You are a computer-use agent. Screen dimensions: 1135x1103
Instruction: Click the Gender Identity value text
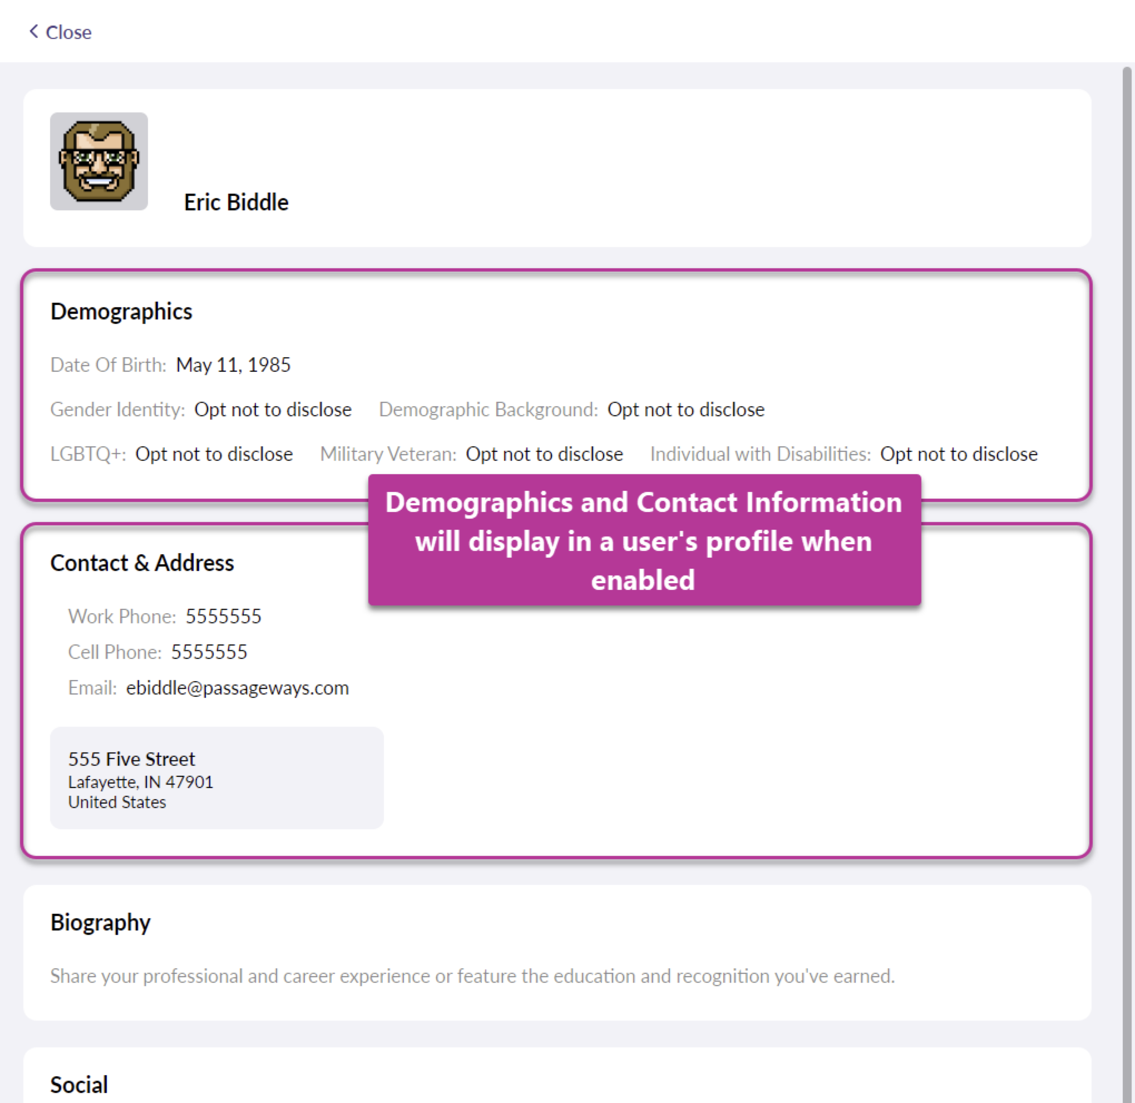[x=273, y=410]
